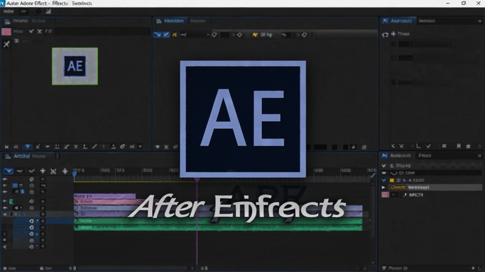Click the second tool in the timeline toolbar
The height and width of the screenshot is (272, 485).
(20, 171)
